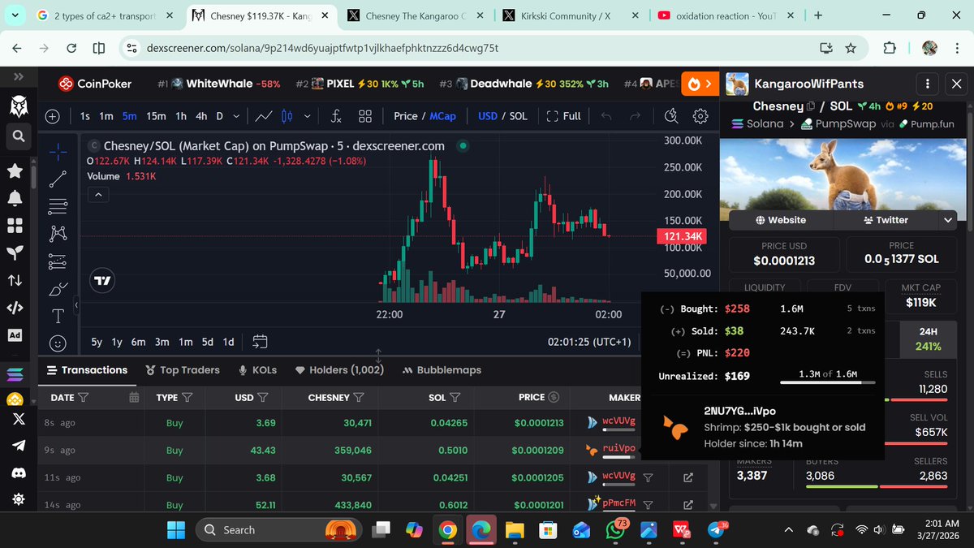This screenshot has width=974, height=548.
Task: Open the go to date calendar icon
Action: pos(261,342)
